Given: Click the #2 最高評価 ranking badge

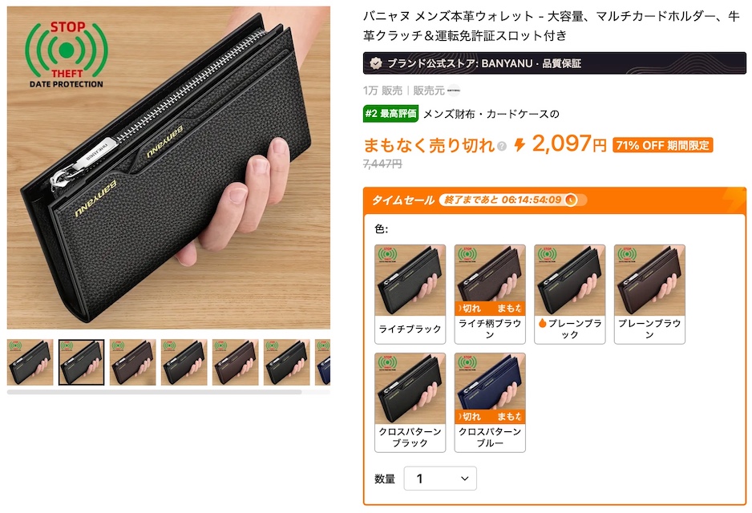Looking at the screenshot, I should tap(391, 114).
